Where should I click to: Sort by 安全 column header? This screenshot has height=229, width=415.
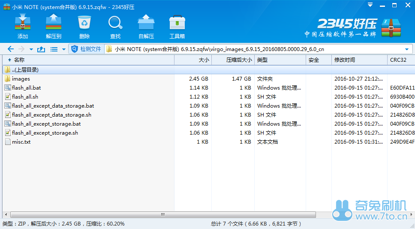click(319, 60)
